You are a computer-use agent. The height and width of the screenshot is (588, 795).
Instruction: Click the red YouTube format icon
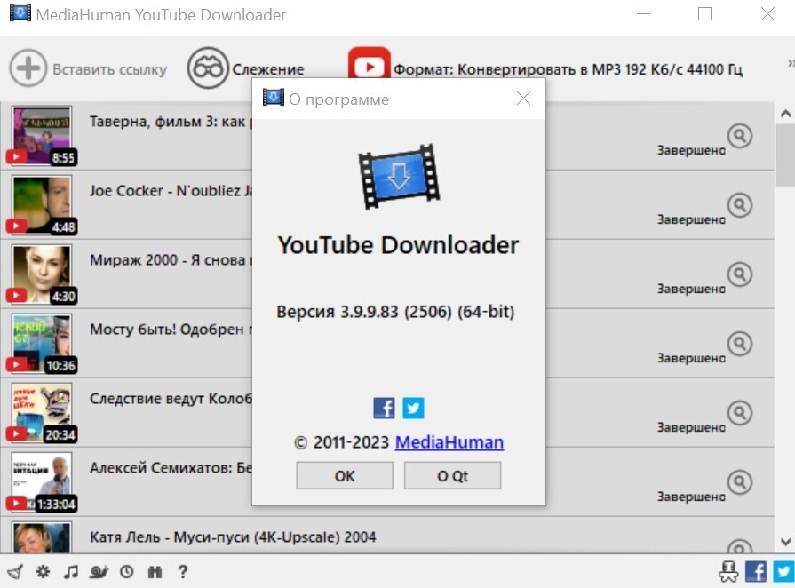tap(370, 64)
